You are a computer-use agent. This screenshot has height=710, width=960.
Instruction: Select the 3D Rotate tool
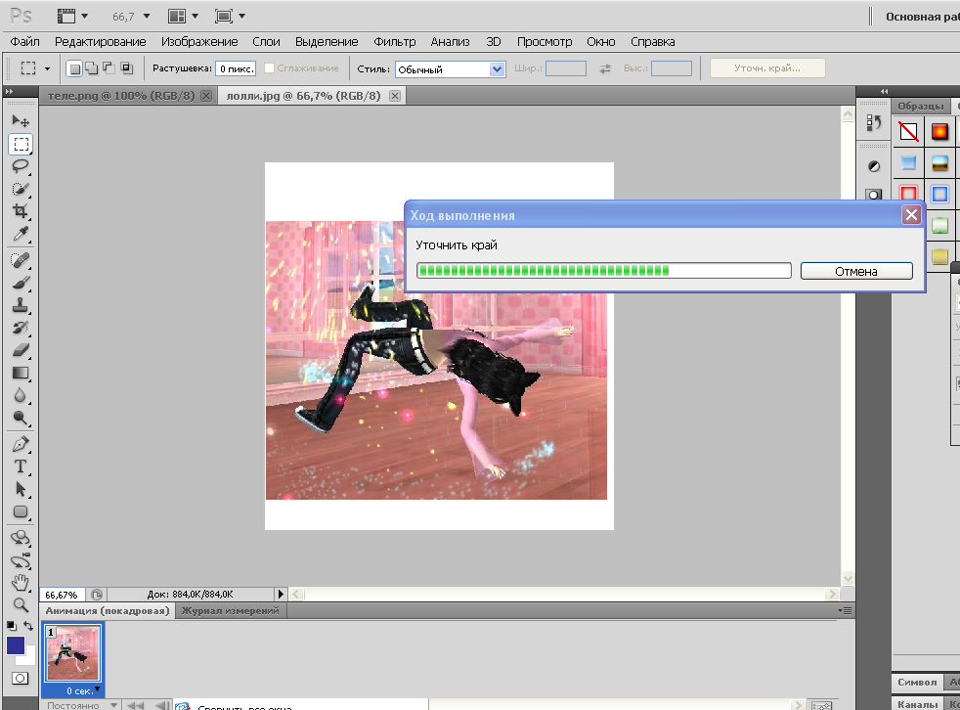[21, 539]
